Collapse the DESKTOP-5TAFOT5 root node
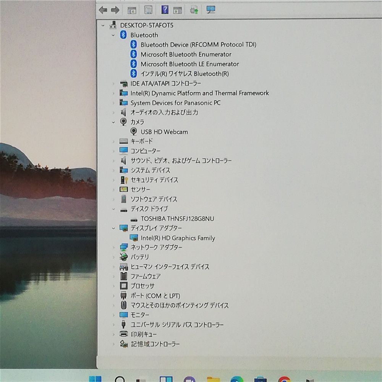 [x=103, y=25]
